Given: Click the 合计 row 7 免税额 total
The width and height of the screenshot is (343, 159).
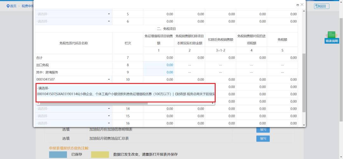Looking at the screenshot, I should click(282, 58).
